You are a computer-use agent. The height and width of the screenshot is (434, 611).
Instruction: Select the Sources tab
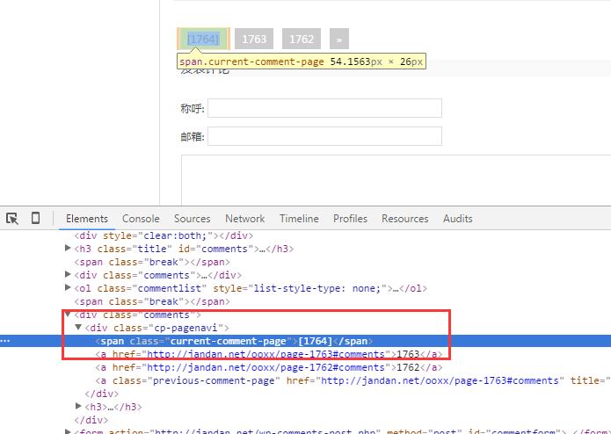click(x=193, y=219)
